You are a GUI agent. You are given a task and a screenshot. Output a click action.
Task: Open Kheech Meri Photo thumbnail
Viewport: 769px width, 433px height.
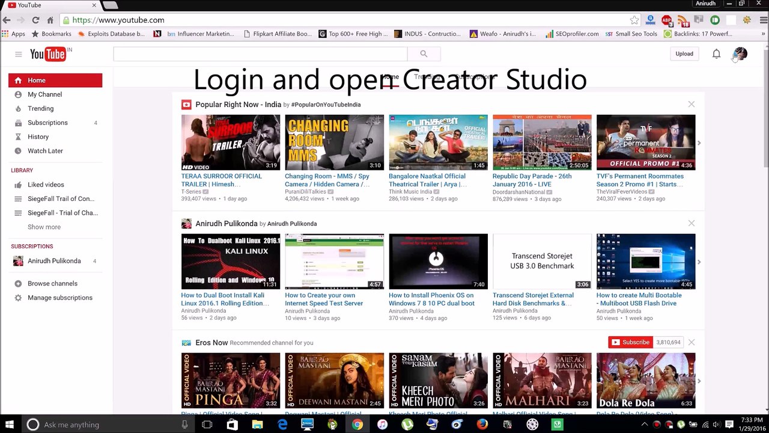tap(438, 381)
